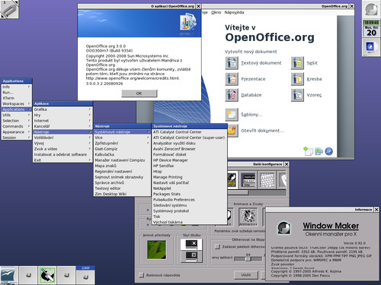Click the Textový dokument link

click(261, 63)
